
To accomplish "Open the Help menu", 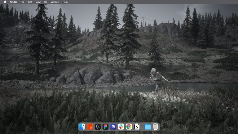I will tap(65, 2).
